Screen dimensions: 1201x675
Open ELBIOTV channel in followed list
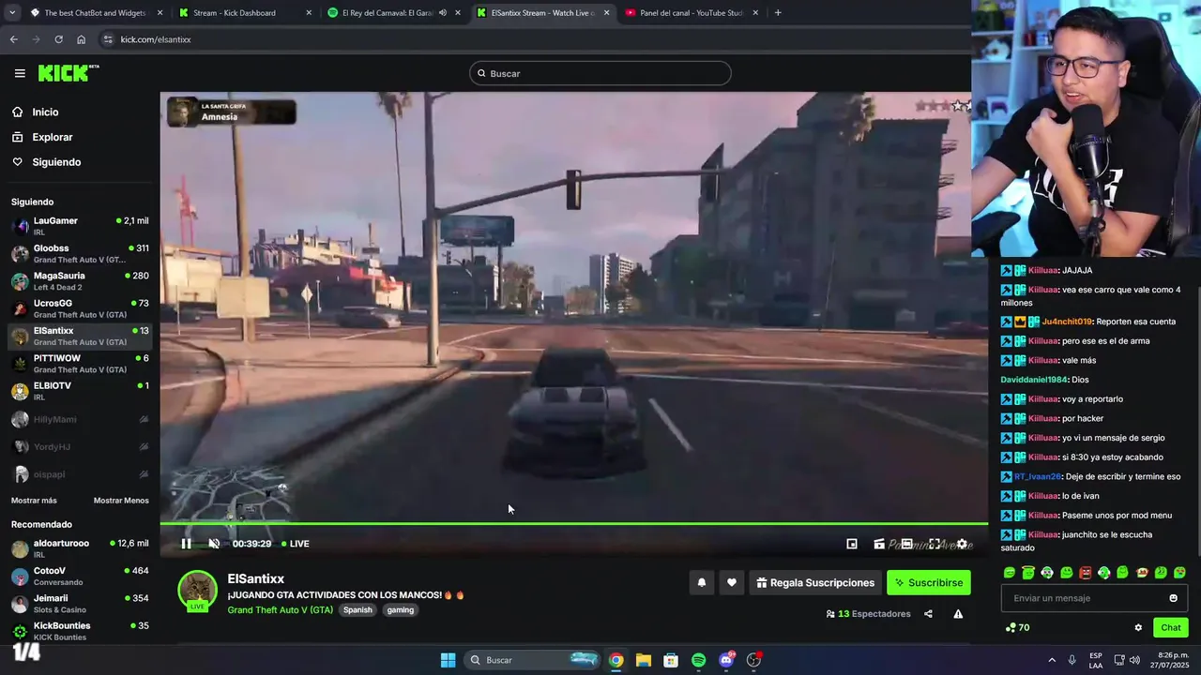click(x=80, y=391)
